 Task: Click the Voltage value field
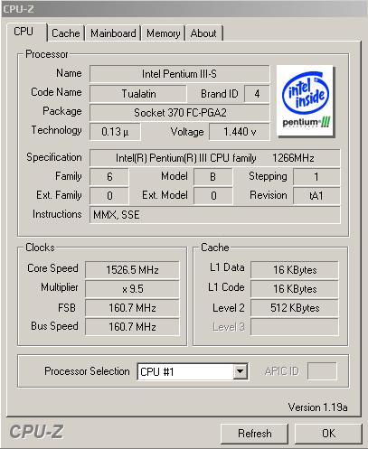coord(240,132)
